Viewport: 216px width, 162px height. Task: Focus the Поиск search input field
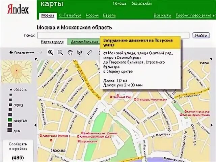click(113, 35)
